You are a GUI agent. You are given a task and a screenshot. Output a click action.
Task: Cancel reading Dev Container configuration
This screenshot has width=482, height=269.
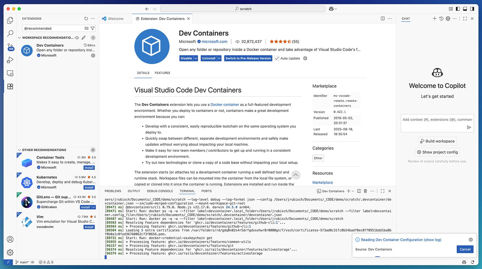(x=465, y=249)
